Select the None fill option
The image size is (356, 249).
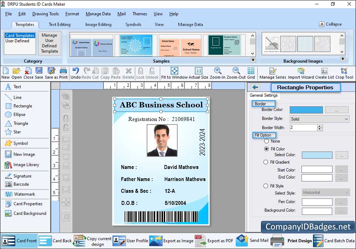267,141
